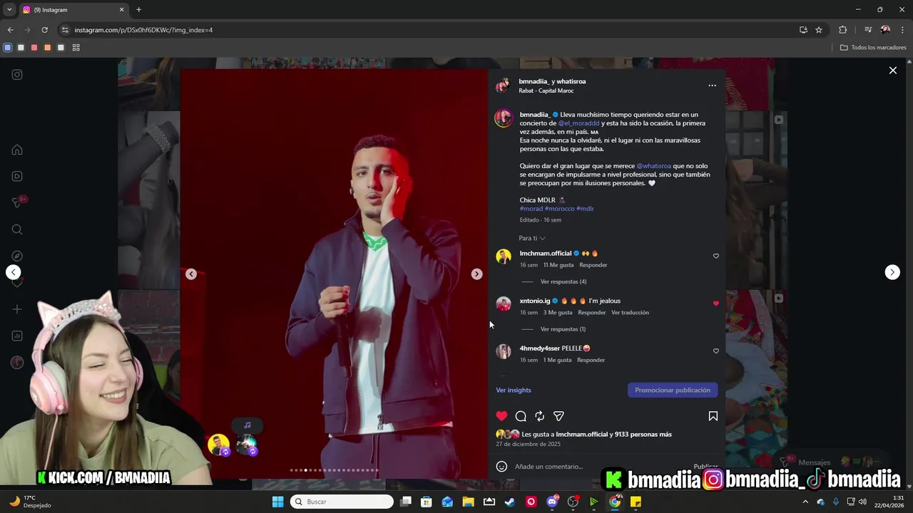Image resolution: width=913 pixels, height=513 pixels.
Task: Click the taskbar 'Buscar' search box
Action: [342, 502]
